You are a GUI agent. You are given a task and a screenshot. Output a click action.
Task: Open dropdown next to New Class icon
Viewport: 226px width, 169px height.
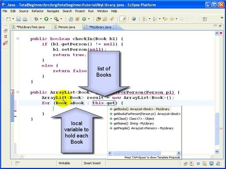coord(89,19)
